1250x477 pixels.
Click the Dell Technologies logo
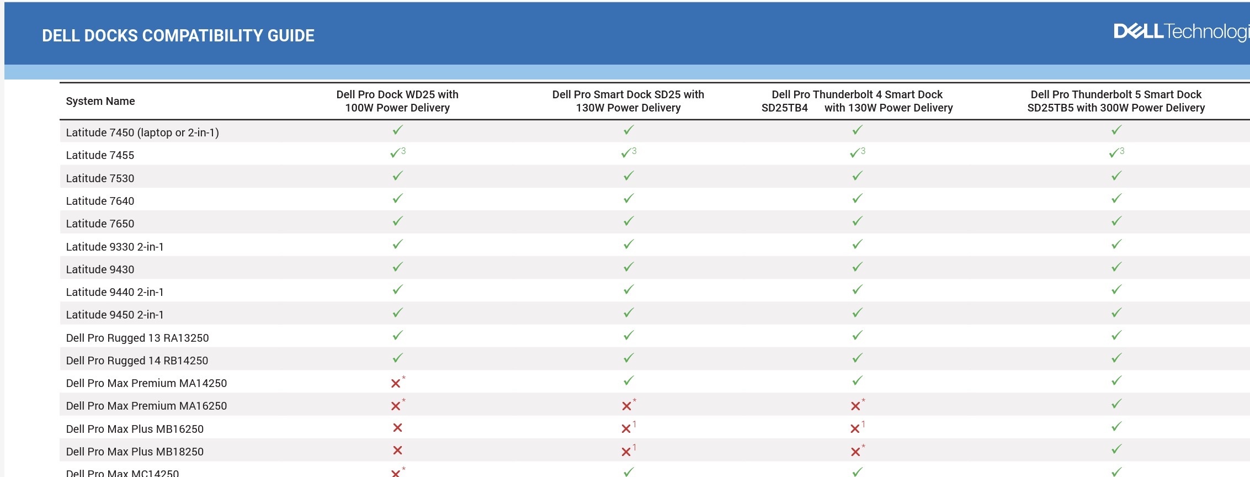coord(1180,31)
